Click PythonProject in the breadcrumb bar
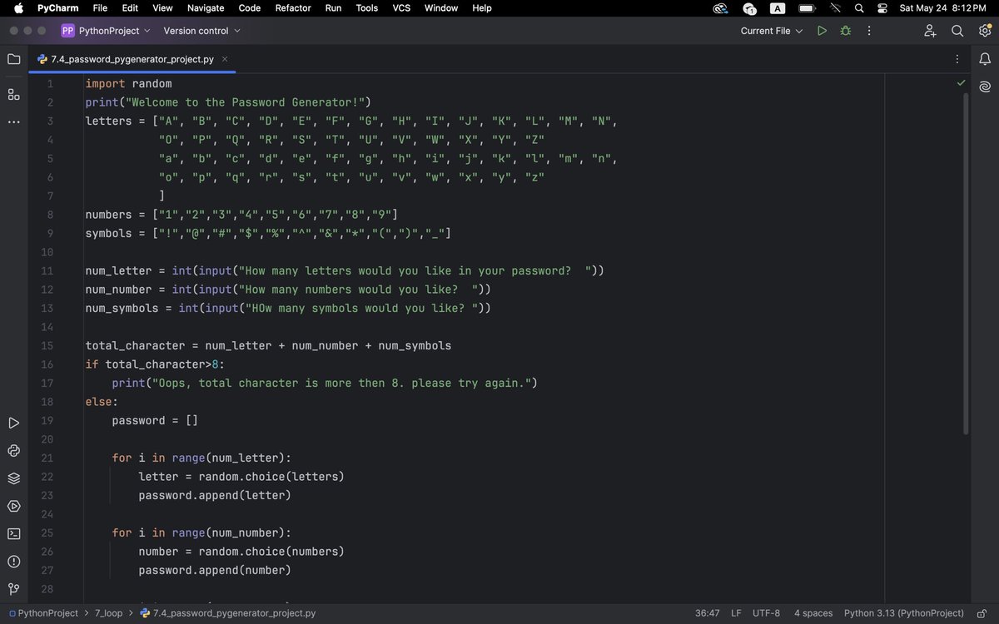 (x=42, y=613)
